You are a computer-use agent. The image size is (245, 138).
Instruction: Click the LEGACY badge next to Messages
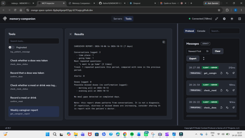pyautogui.click(x=205, y=44)
